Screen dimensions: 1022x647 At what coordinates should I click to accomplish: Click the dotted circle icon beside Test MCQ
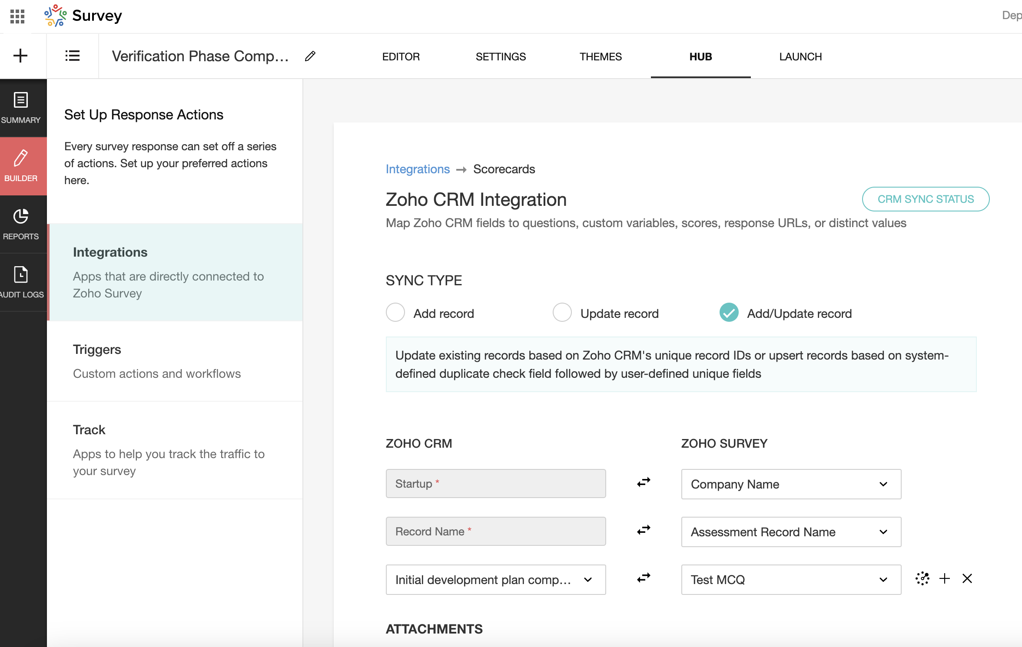tap(922, 578)
